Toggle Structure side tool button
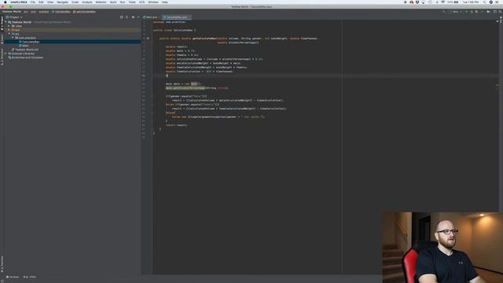503x283 pixels. tap(2, 57)
